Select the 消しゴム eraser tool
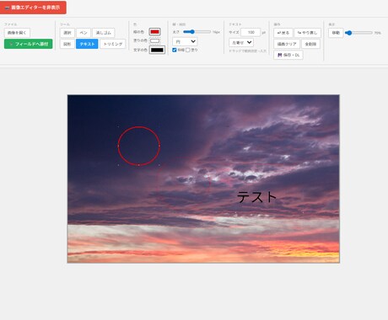388x320 pixels. pos(104,33)
